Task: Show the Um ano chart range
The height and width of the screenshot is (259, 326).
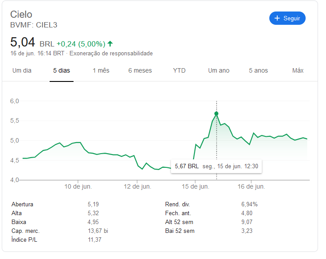Action: [x=219, y=70]
